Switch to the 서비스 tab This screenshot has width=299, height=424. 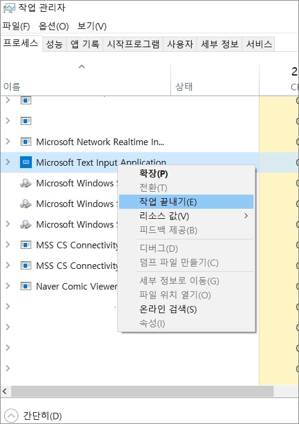[x=259, y=44]
